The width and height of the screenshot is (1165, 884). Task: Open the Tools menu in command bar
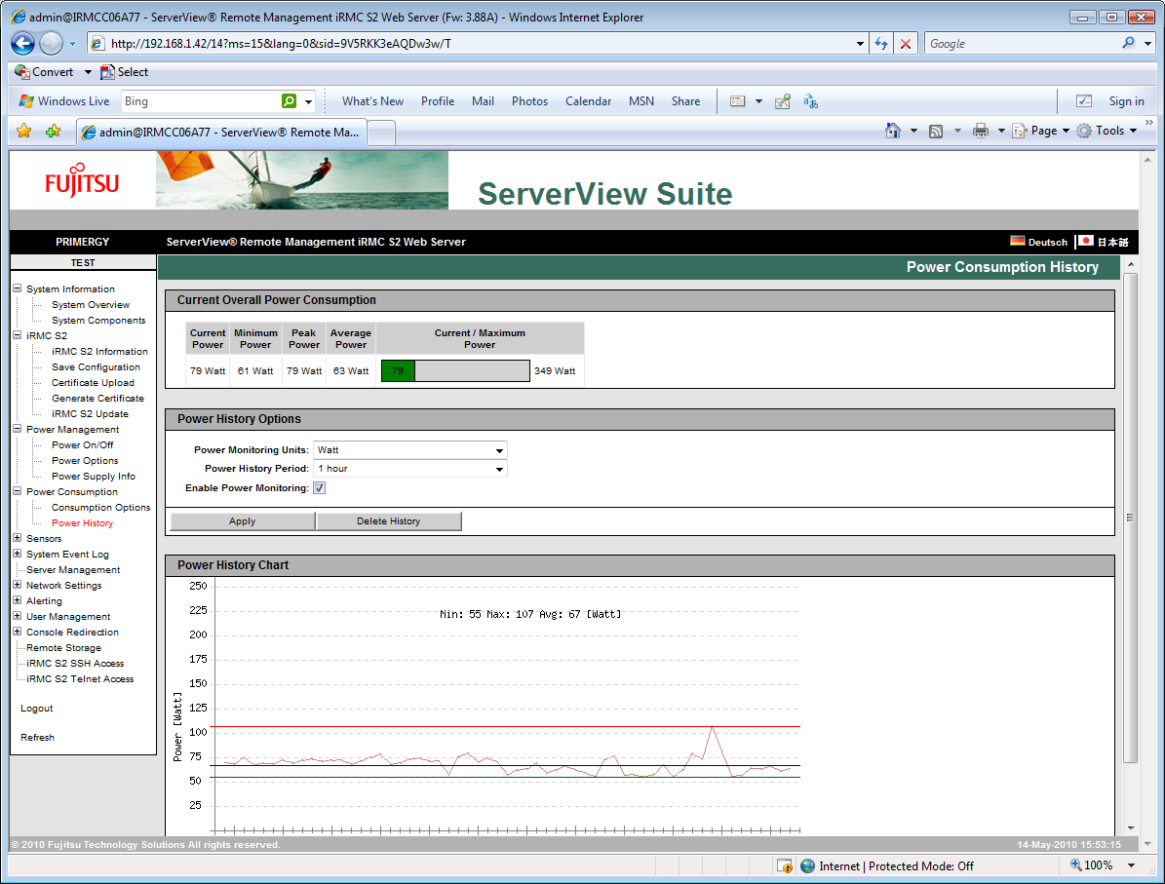tap(1107, 131)
